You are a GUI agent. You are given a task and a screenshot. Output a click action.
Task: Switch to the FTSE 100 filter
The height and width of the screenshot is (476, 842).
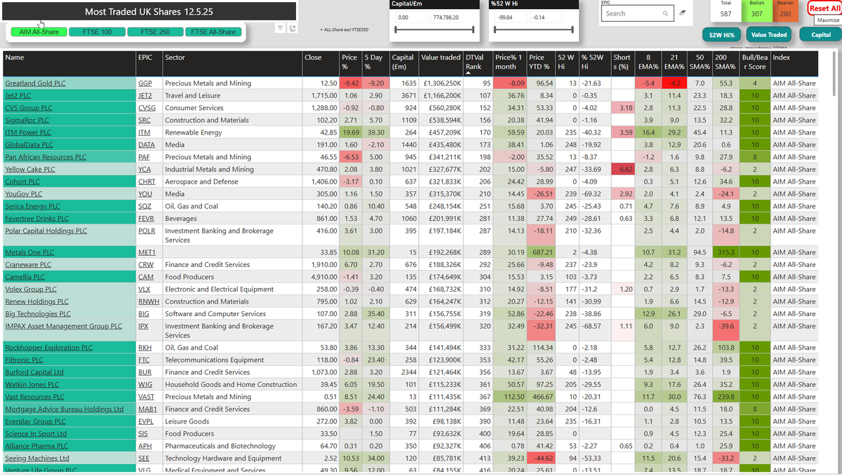(98, 32)
